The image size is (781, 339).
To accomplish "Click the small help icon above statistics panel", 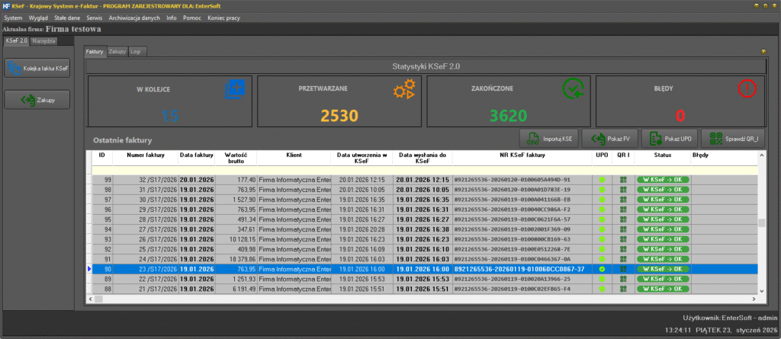I will click(763, 52).
